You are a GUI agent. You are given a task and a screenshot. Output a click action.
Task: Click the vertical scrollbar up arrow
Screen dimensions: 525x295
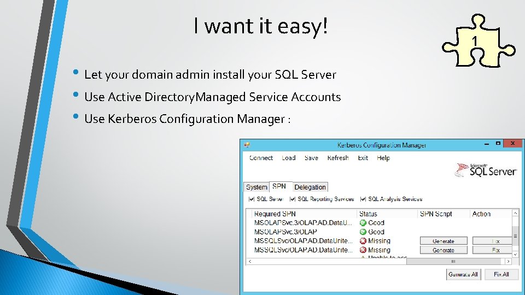tap(515, 213)
